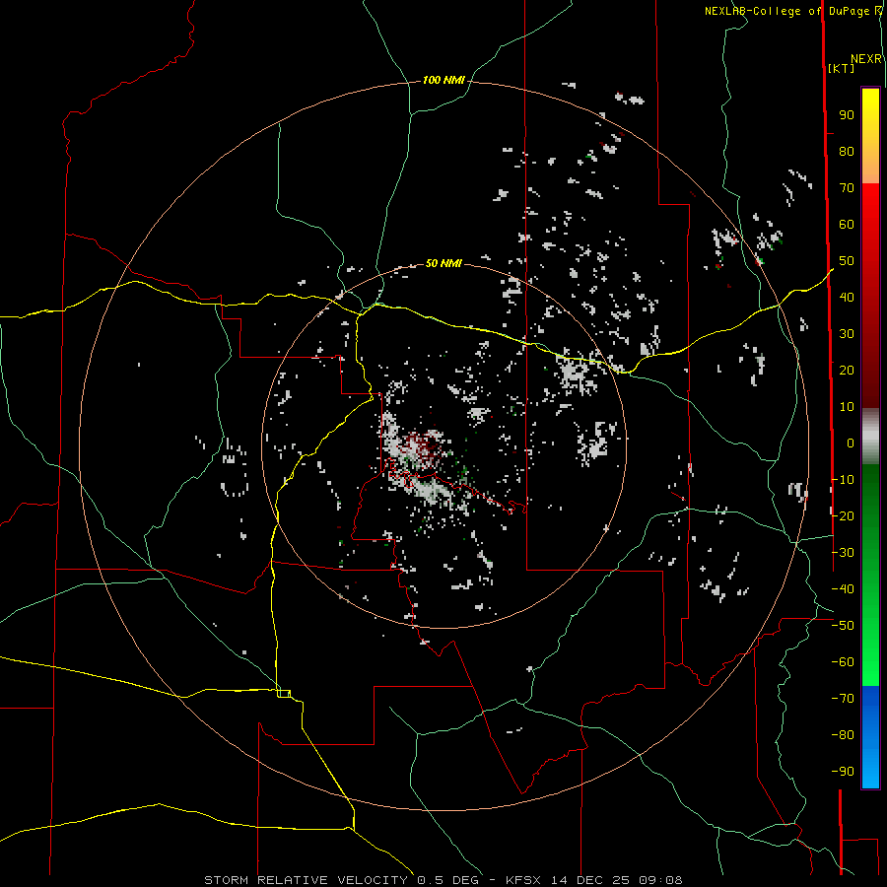Click the -30 value on velocity scale

pos(843,553)
